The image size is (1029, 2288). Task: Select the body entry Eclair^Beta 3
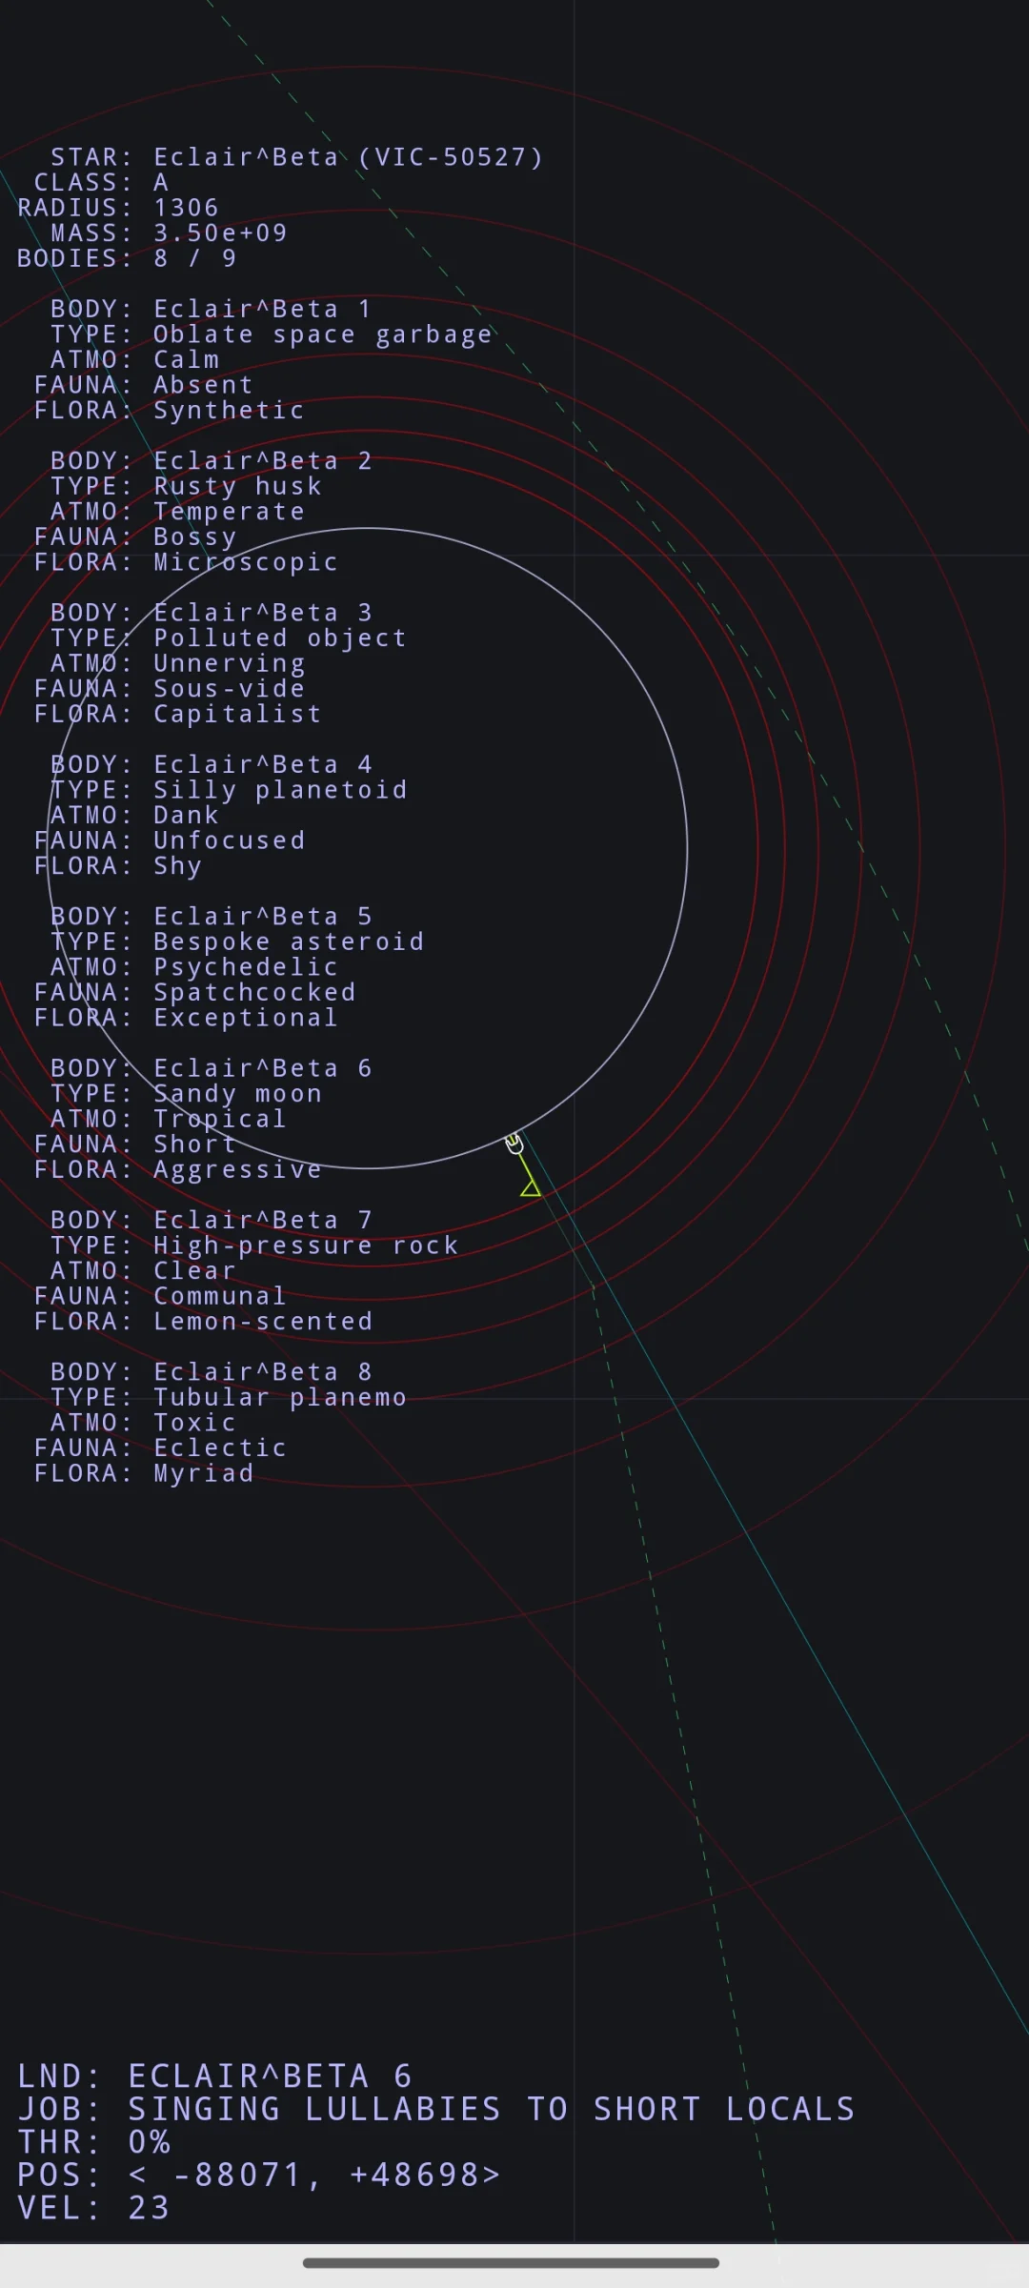[262, 613]
